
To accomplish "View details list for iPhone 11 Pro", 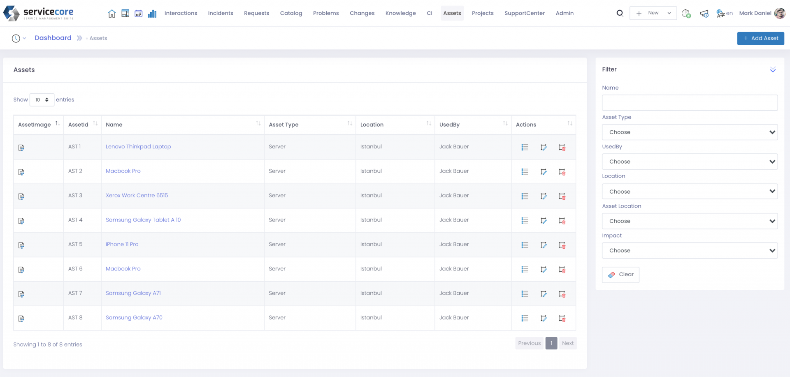I will (x=525, y=245).
